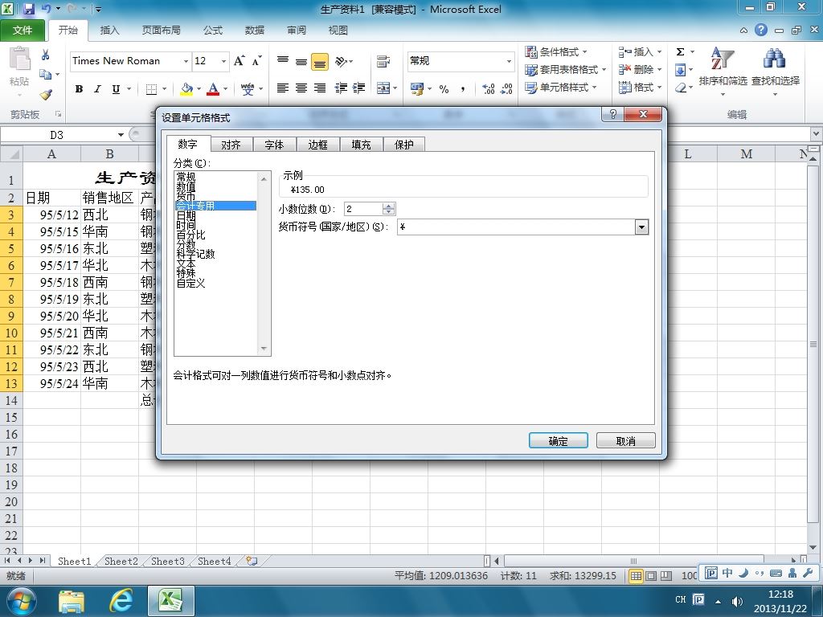Toggle Underline formatting
823x617 pixels.
[x=116, y=89]
